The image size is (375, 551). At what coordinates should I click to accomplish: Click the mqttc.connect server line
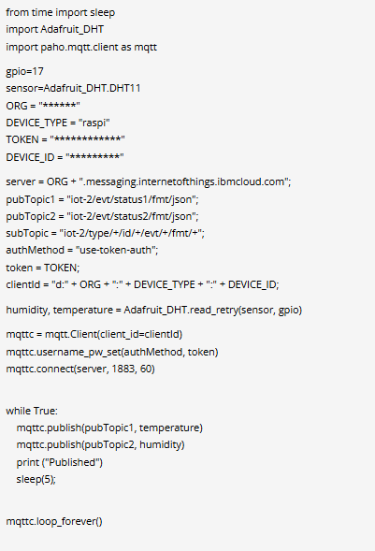coord(80,369)
